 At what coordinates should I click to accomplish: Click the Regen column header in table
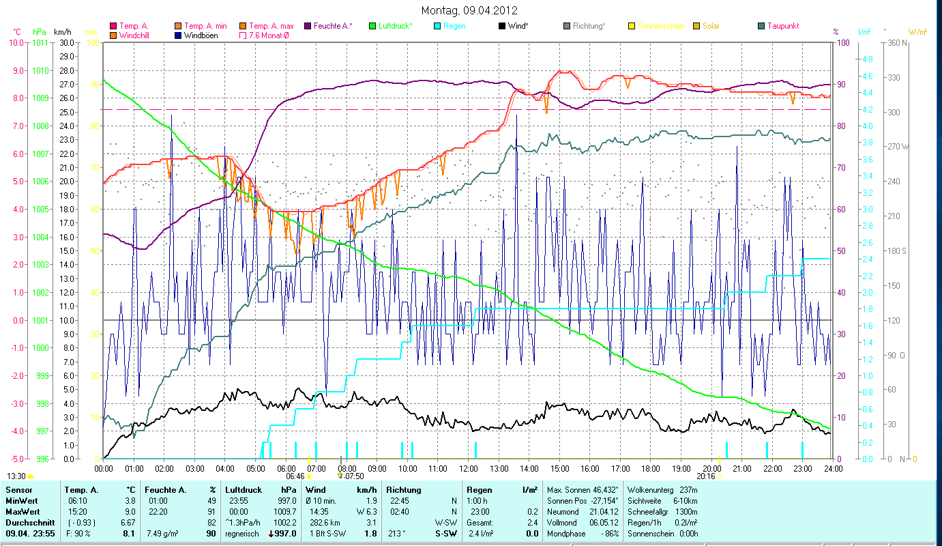(x=479, y=490)
